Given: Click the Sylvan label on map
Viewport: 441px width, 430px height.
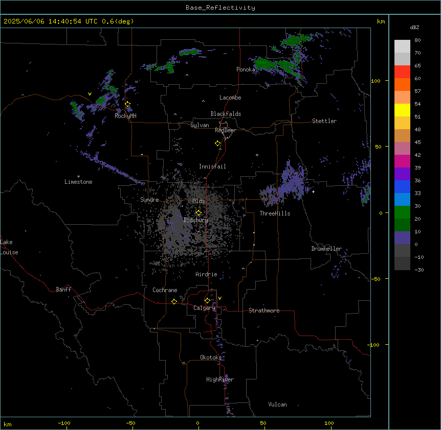Looking at the screenshot, I should click(x=200, y=125).
